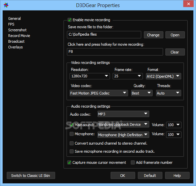Viewport: 196px width, 186px height.
Task: Open the Threads dropdown set to Auto
Action: 168,93
